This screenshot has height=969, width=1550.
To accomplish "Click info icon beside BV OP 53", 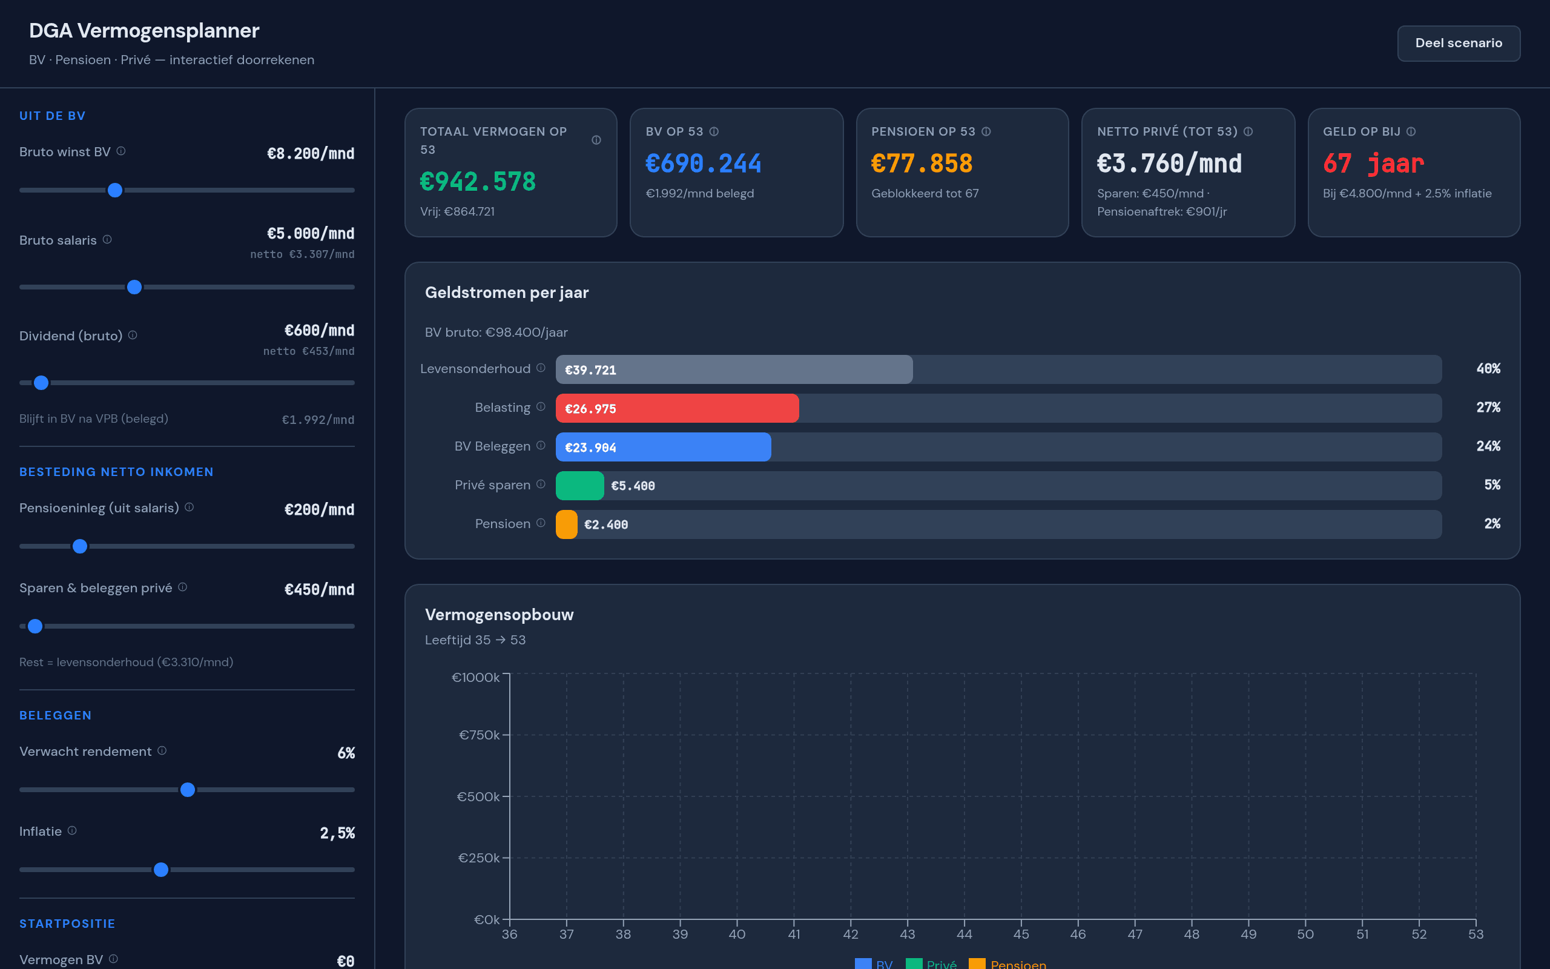I will (x=714, y=131).
